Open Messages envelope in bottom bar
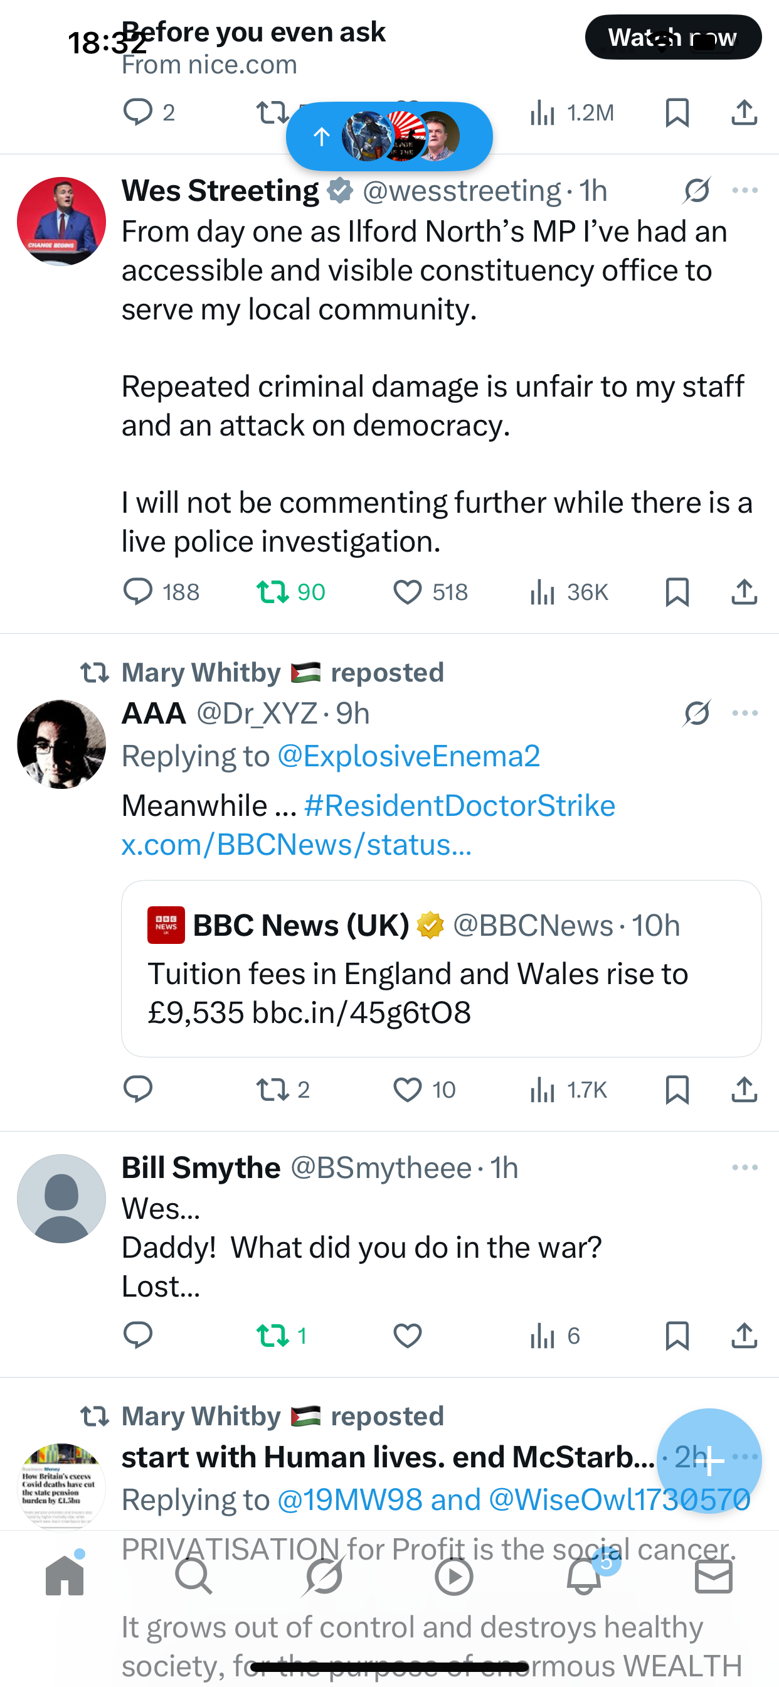The height and width of the screenshot is (1687, 779). pos(714,1576)
